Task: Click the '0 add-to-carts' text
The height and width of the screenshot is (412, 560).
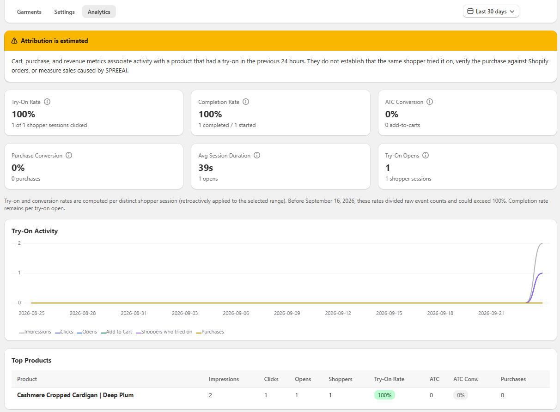Action: [x=402, y=125]
